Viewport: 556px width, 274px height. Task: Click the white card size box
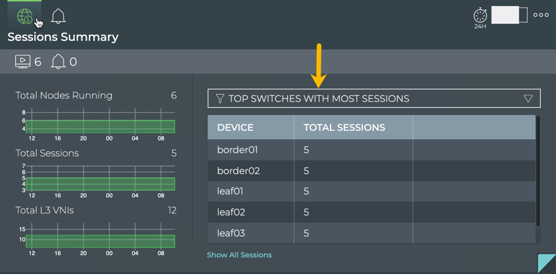(509, 15)
